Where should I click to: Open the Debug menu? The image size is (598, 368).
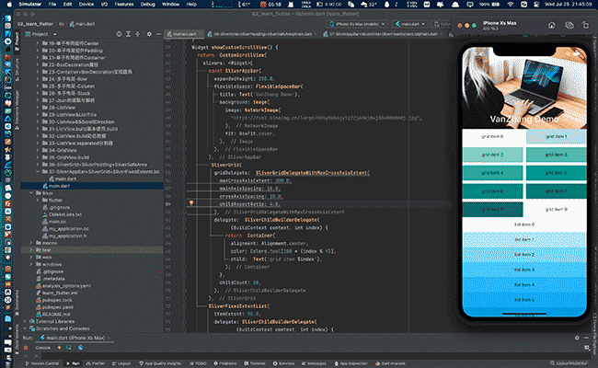coord(147,5)
